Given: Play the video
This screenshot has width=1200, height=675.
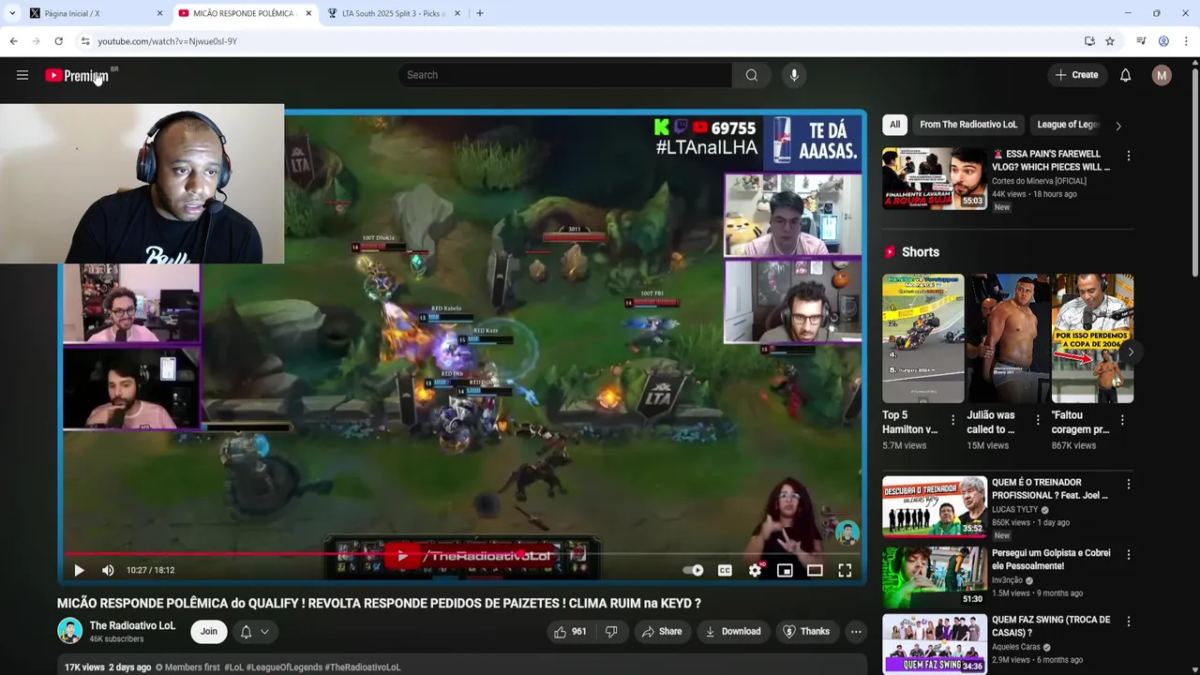Looking at the screenshot, I should tap(79, 570).
